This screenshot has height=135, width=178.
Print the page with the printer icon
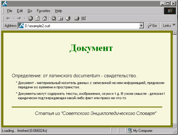coord(77,18)
